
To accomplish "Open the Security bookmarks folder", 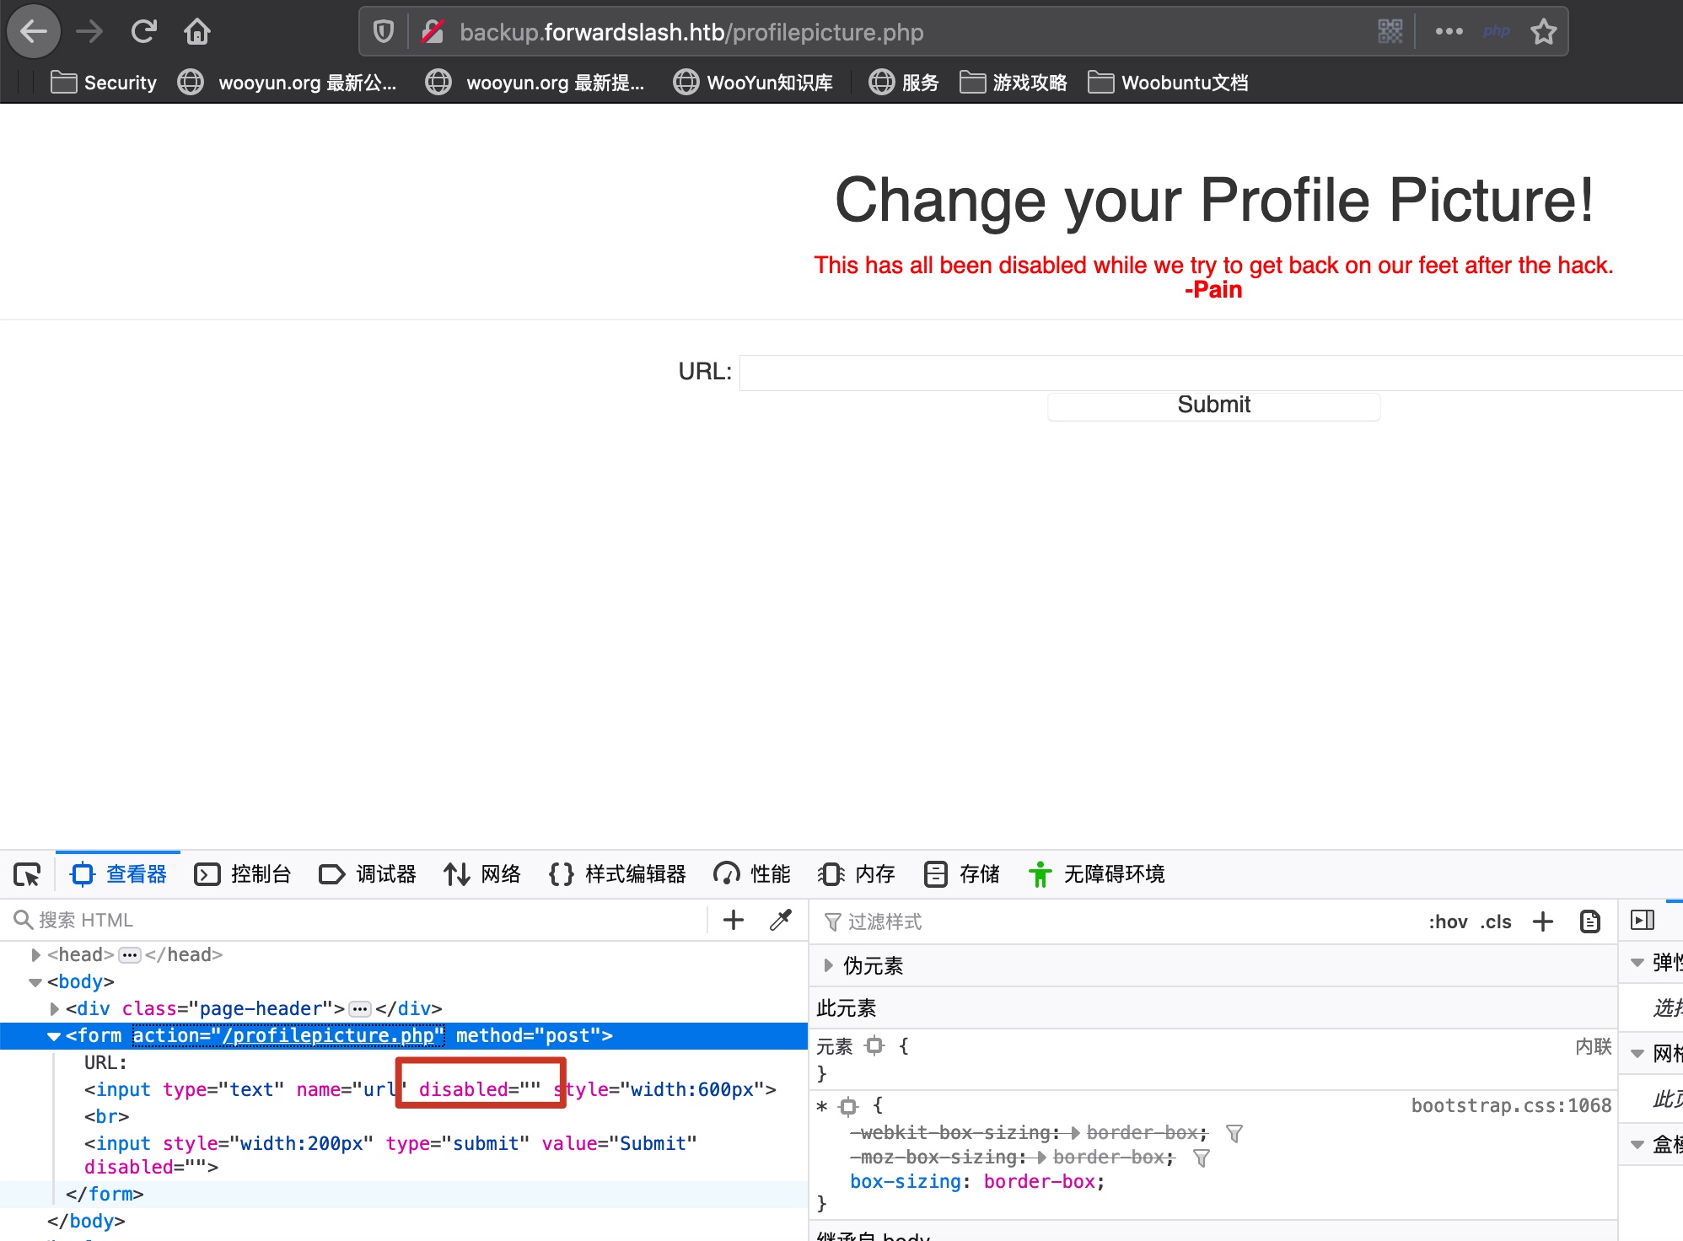I will 104,83.
